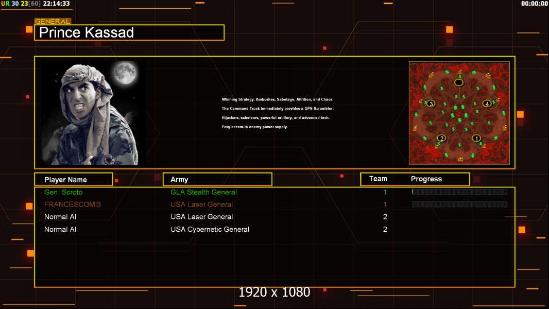Click the Army column header
The height and width of the screenshot is (309, 549).
pos(217,180)
